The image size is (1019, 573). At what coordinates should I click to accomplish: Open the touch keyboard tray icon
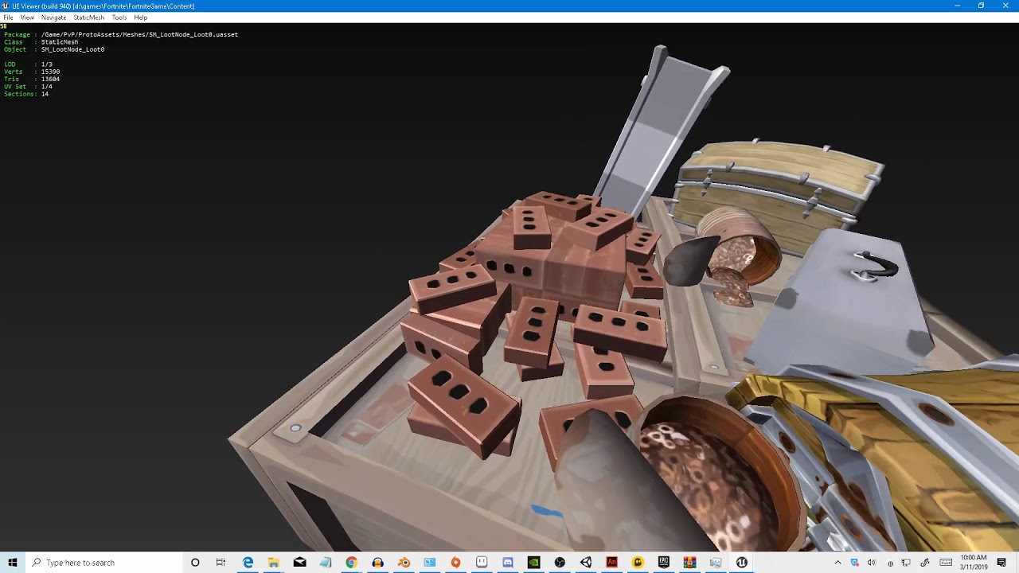pyautogui.click(x=946, y=563)
